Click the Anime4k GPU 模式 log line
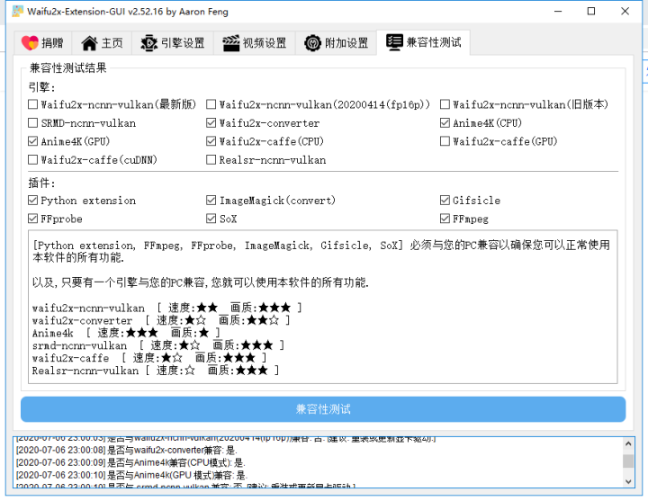This screenshot has height=501, width=648. pyautogui.click(x=131, y=475)
